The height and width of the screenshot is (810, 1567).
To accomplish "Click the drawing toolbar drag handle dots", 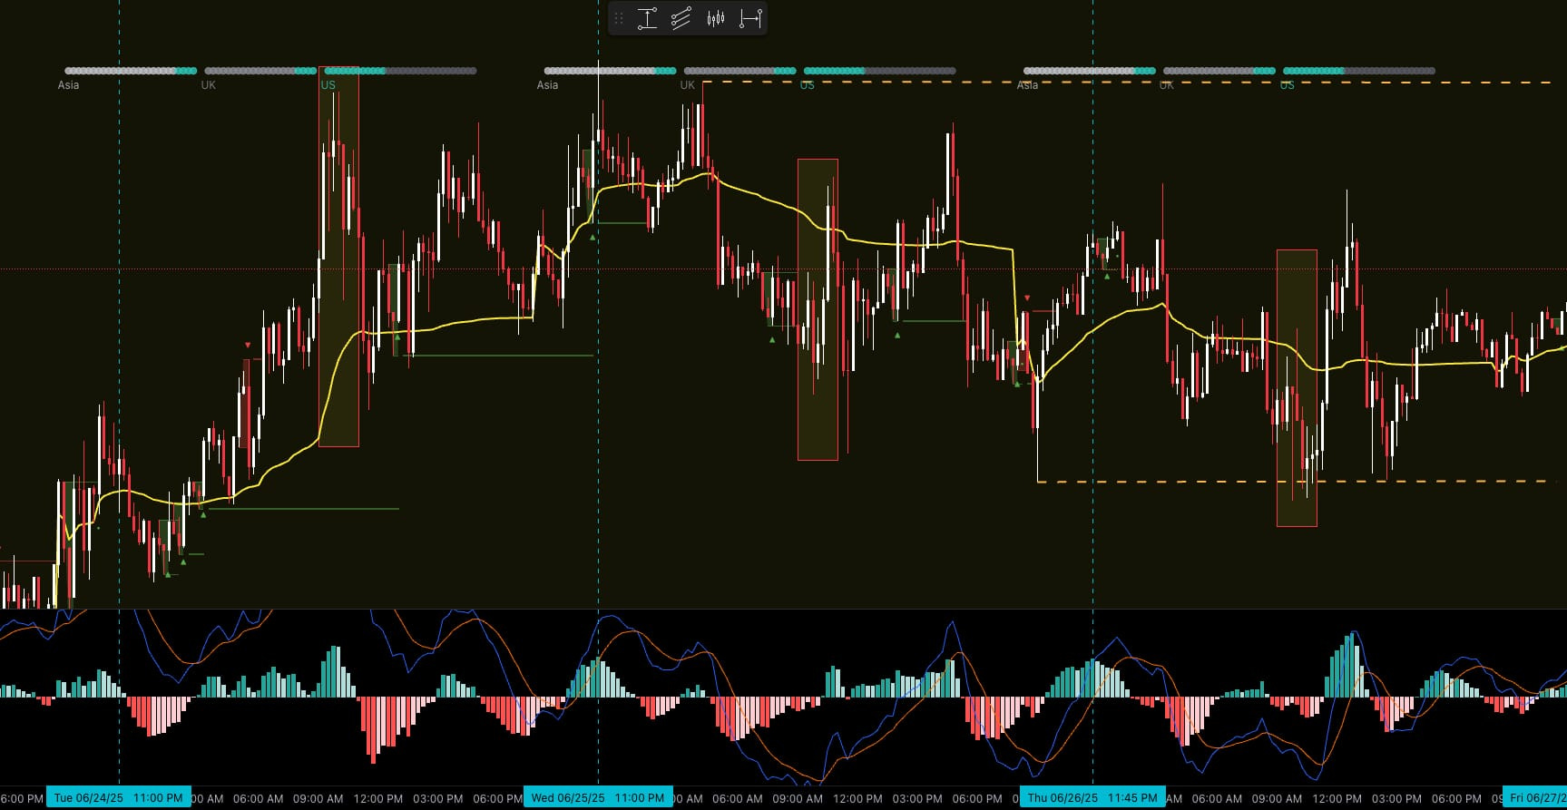I will coord(619,19).
